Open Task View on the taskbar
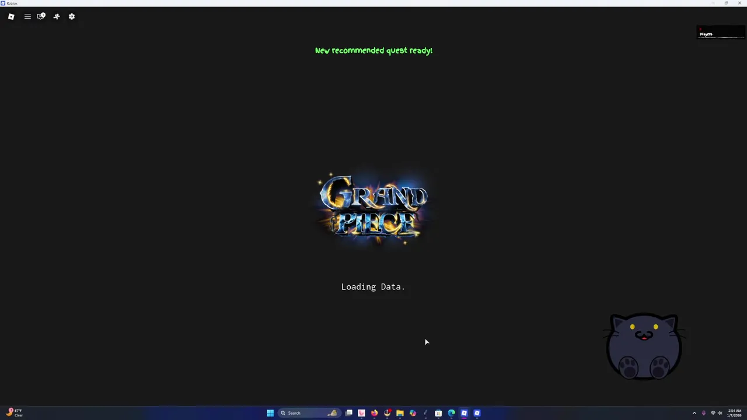Screen dimensions: 747x420 coord(349,413)
